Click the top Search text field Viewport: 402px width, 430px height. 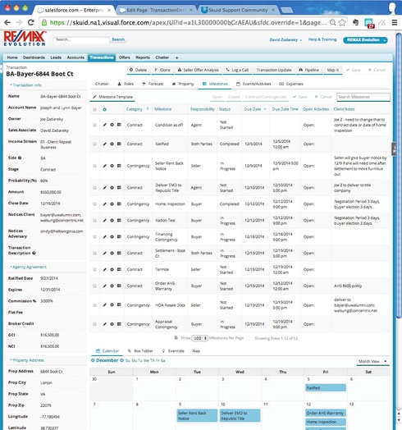click(x=81, y=39)
